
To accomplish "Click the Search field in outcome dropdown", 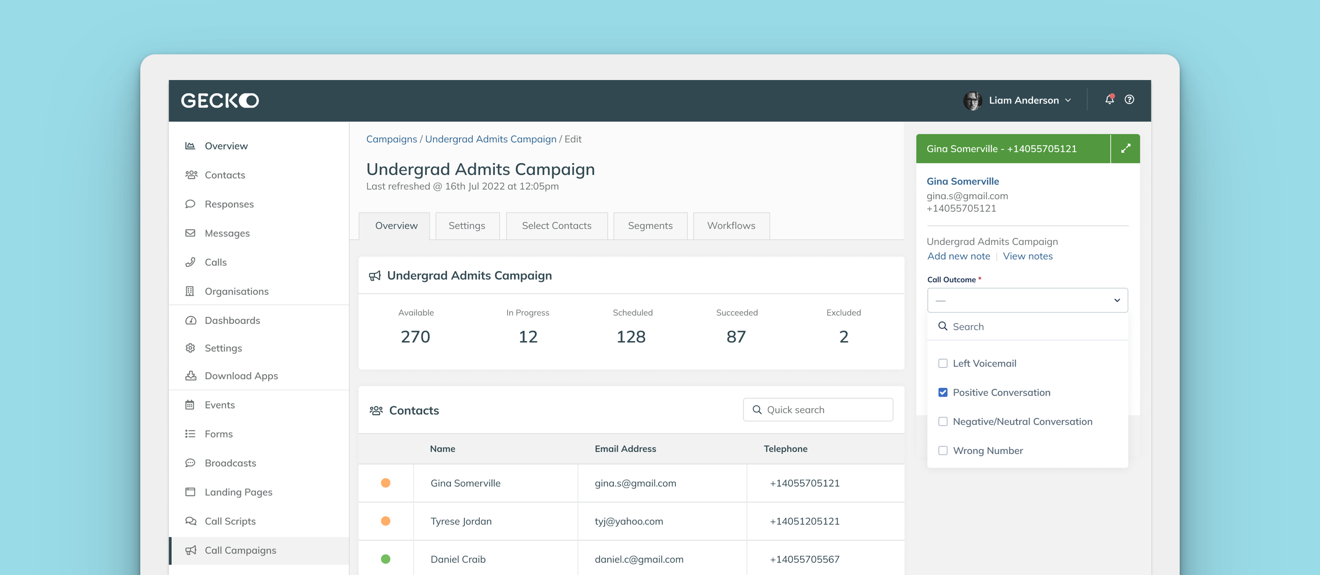I will pos(1028,327).
